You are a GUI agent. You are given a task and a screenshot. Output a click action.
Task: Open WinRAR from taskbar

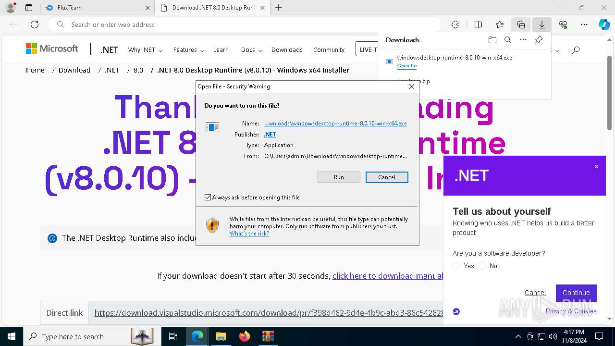point(268,336)
